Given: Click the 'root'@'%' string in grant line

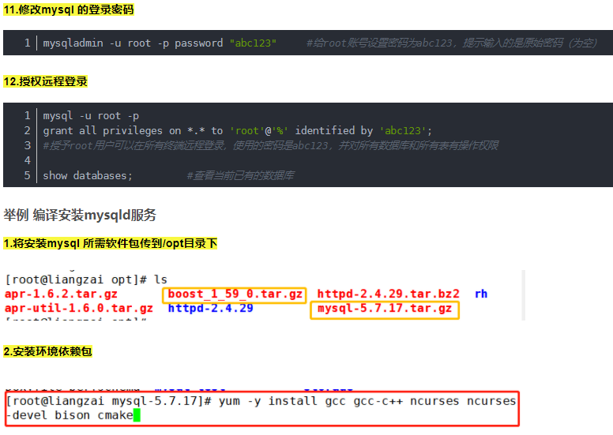Looking at the screenshot, I should click(259, 130).
